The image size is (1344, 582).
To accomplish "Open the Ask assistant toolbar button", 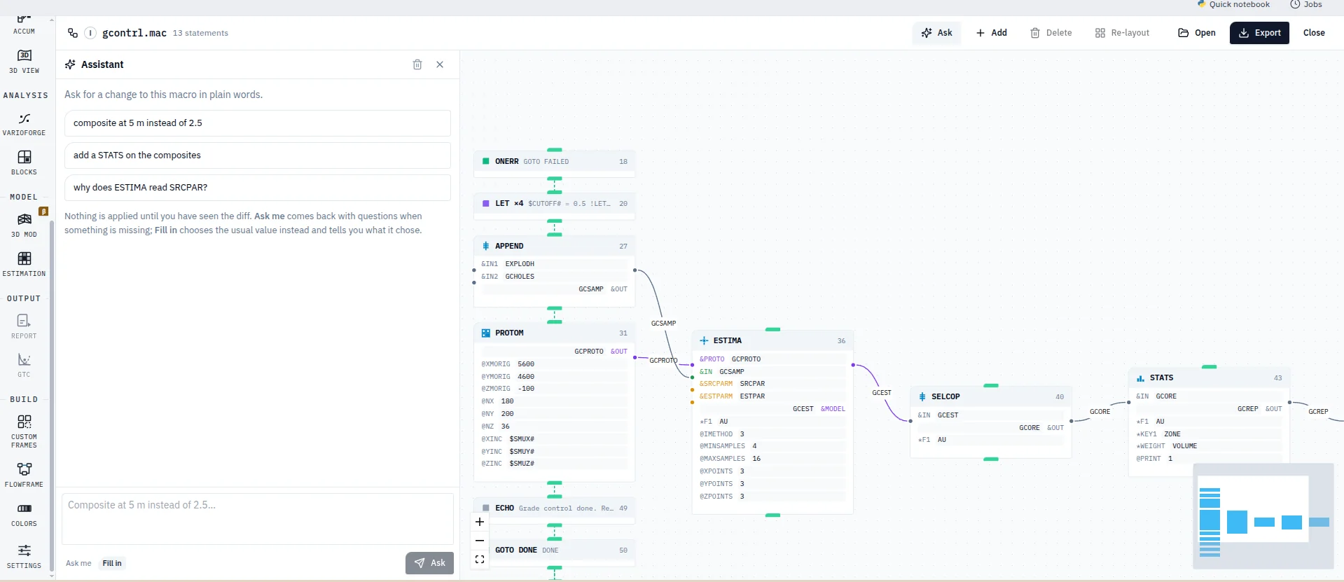I will point(937,33).
